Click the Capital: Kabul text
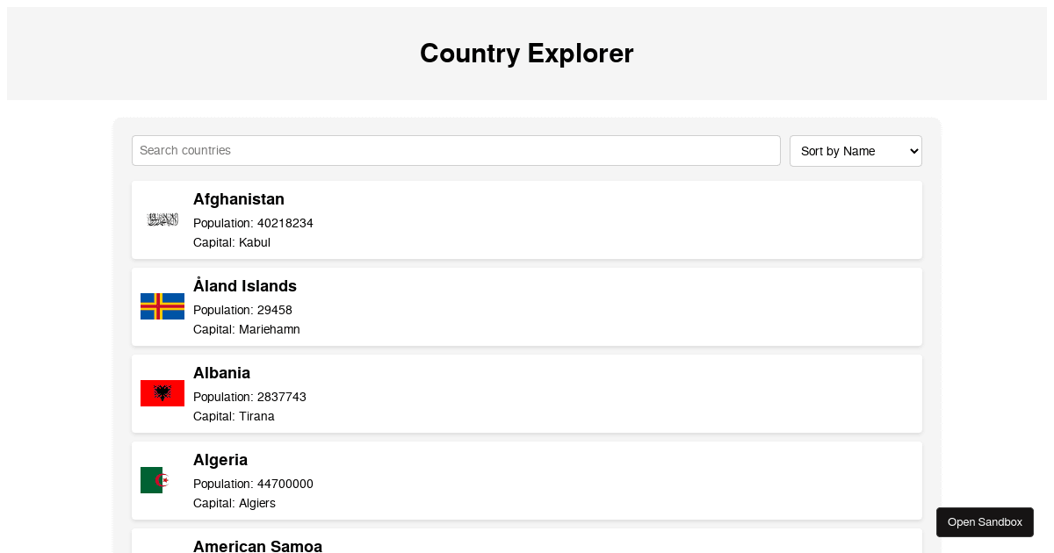 (x=231, y=242)
